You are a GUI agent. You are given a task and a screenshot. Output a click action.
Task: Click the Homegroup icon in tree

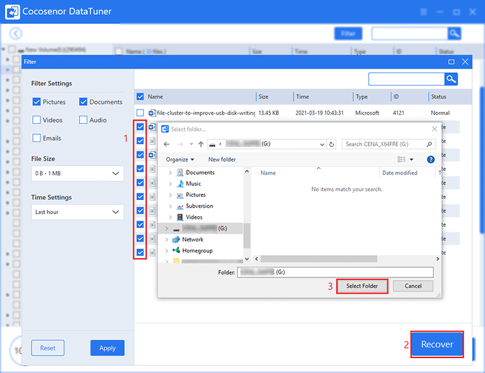[176, 250]
